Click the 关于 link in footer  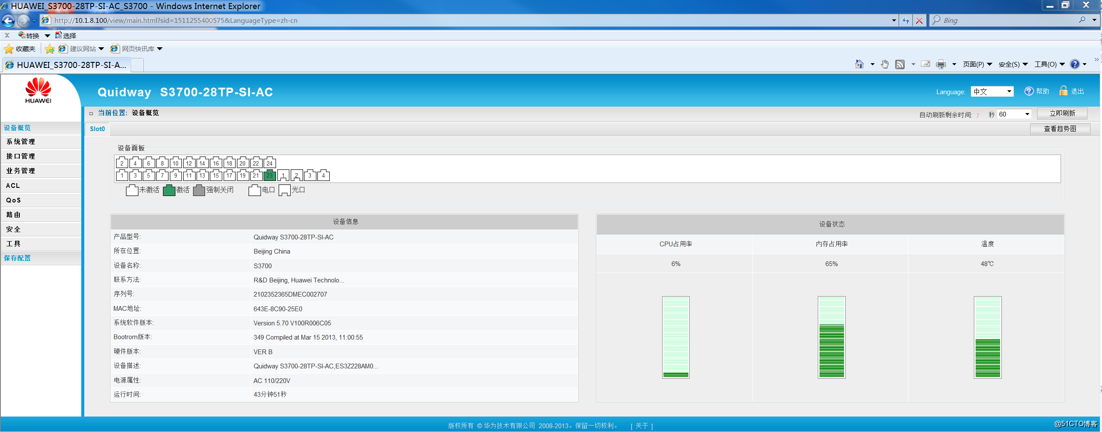(x=642, y=426)
